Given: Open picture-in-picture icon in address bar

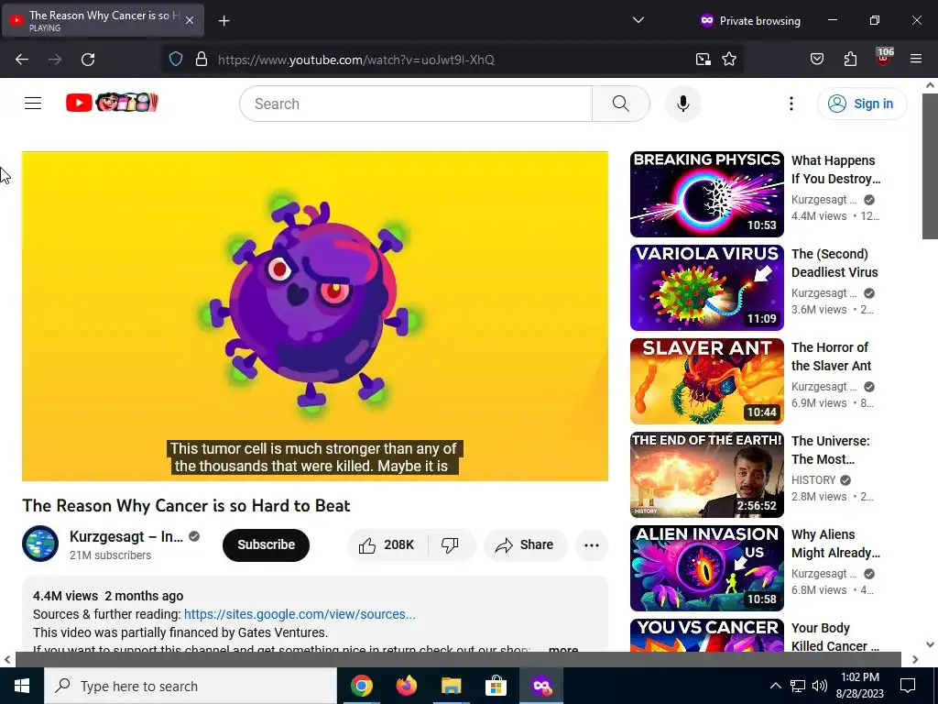Looking at the screenshot, I should pyautogui.click(x=703, y=60).
